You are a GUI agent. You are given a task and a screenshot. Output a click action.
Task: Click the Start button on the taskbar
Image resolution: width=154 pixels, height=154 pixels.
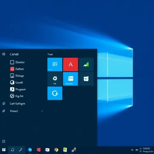pyautogui.click(x=4, y=150)
